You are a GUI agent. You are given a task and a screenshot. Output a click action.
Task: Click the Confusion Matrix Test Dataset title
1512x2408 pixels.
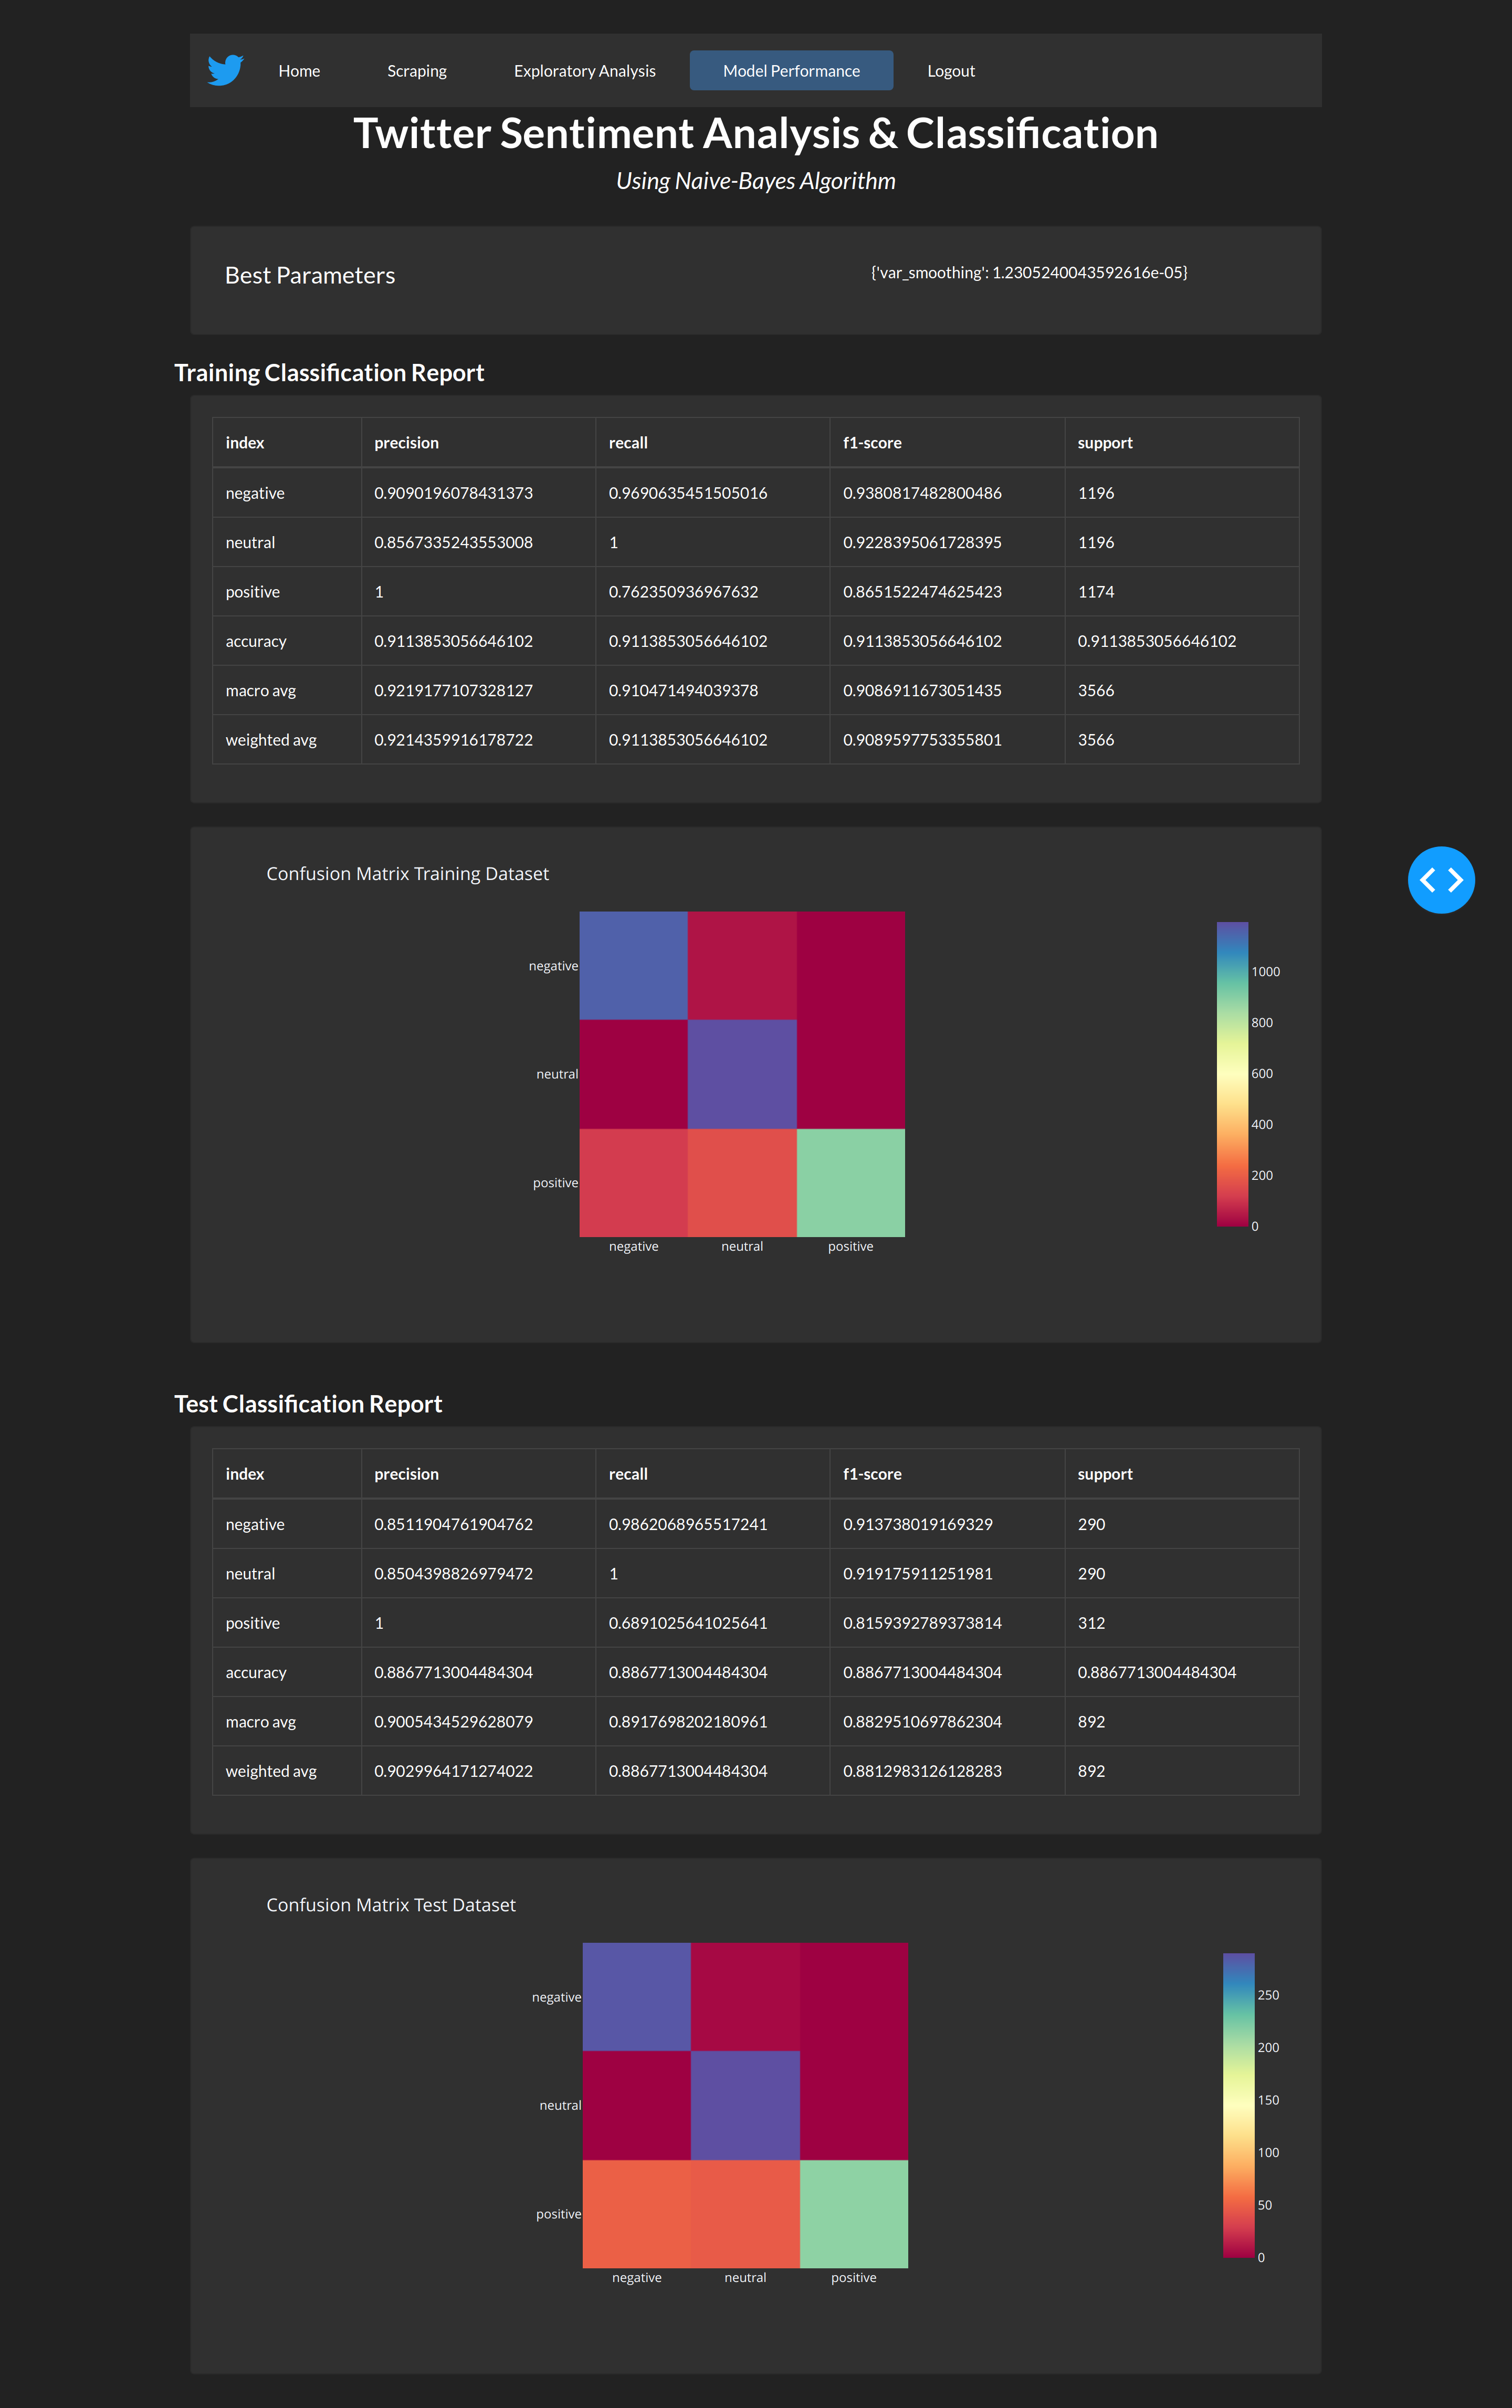point(391,1905)
